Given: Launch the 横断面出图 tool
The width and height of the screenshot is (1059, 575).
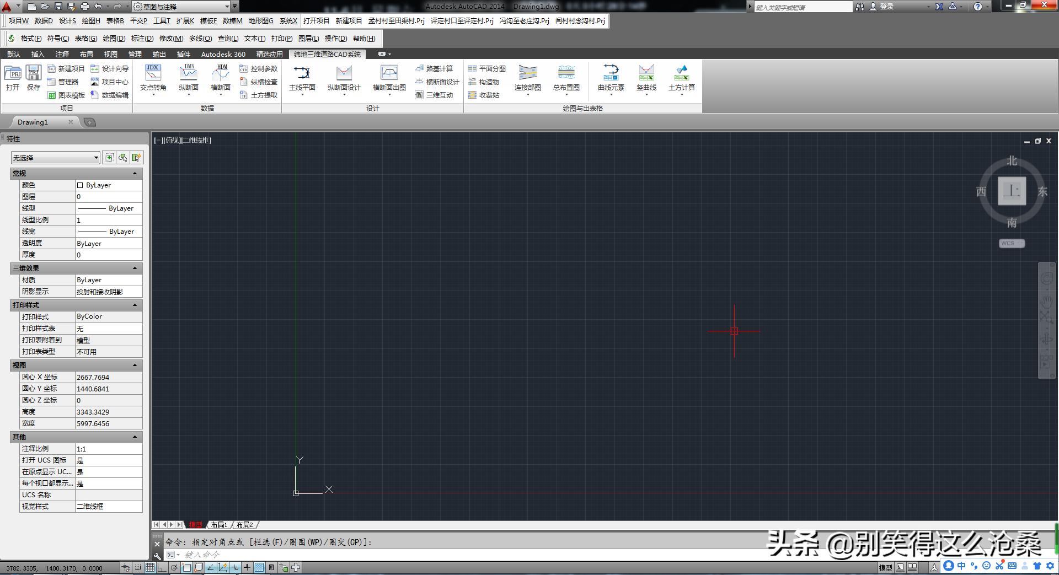Looking at the screenshot, I should coord(389,80).
